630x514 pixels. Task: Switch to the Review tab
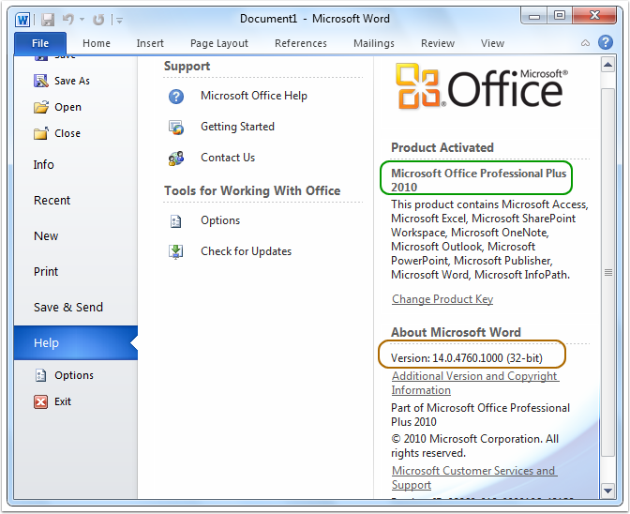[x=438, y=43]
